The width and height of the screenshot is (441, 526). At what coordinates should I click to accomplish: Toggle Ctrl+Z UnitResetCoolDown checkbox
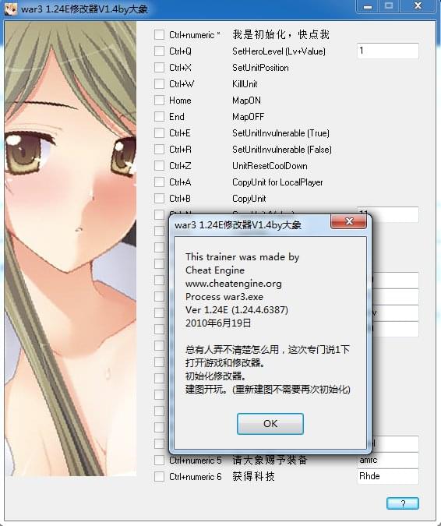(x=159, y=166)
